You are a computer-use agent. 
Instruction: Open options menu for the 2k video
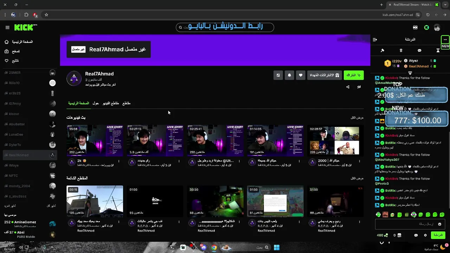pos(119,161)
